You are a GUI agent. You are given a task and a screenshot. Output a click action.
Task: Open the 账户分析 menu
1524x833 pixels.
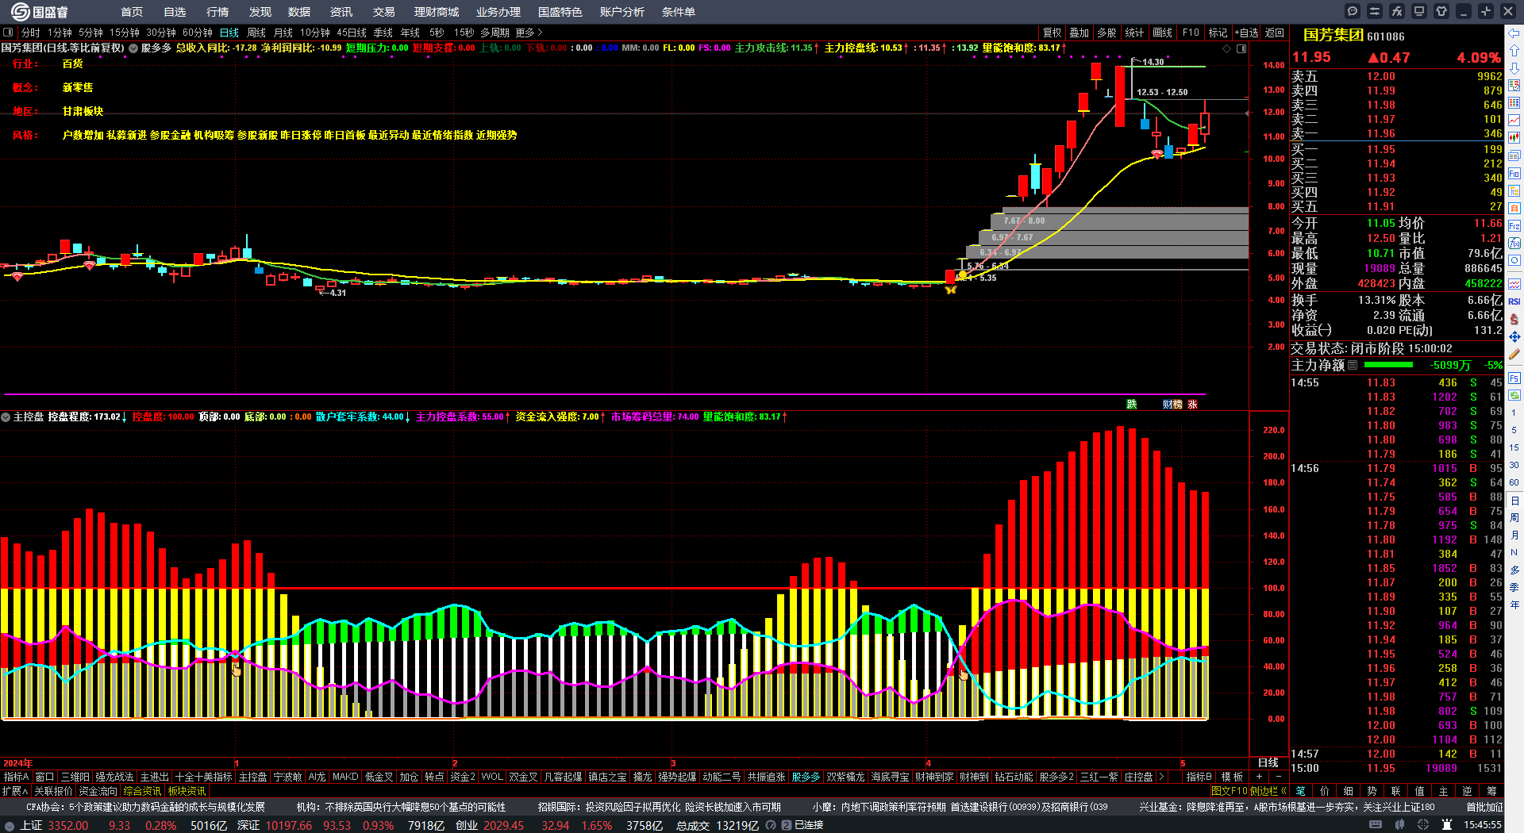[x=622, y=12]
